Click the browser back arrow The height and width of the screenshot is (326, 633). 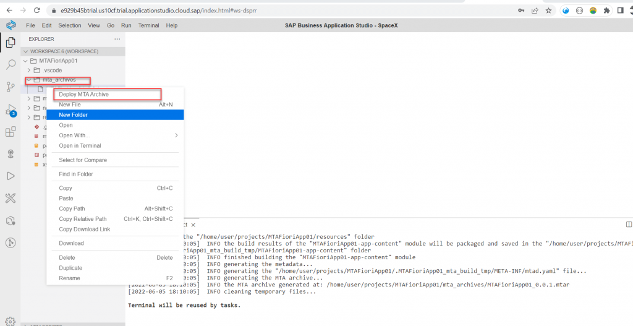pyautogui.click(x=10, y=11)
